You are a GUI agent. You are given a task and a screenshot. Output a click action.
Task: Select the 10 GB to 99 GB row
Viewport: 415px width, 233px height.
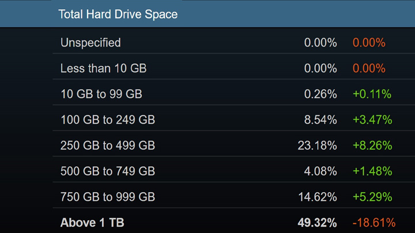(101, 94)
